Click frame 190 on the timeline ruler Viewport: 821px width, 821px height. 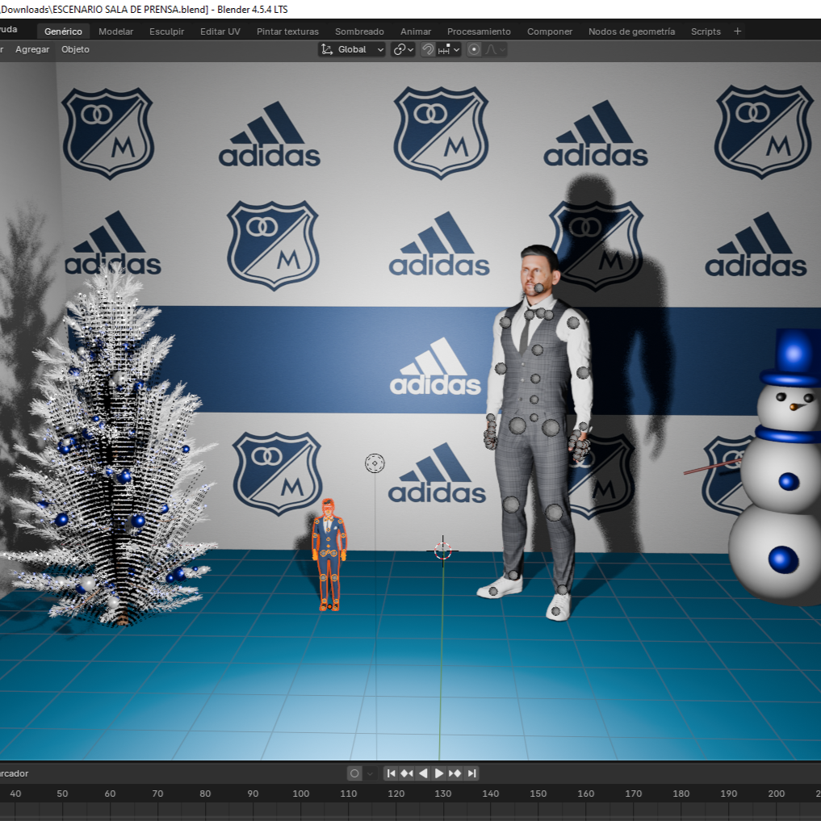(x=728, y=794)
